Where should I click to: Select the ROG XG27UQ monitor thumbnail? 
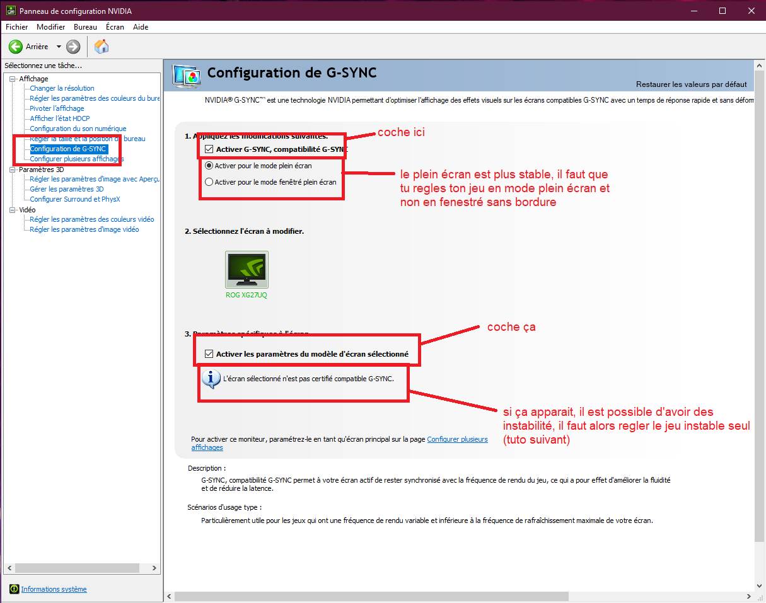click(x=247, y=270)
